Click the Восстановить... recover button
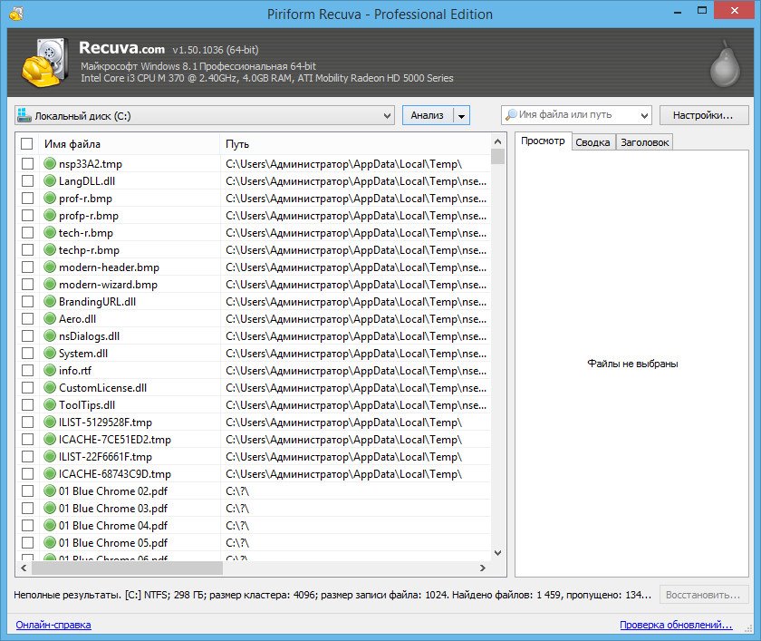761x641 pixels. (703, 595)
